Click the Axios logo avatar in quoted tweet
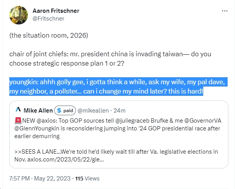Screen dimensions: 235x189 [18, 109]
